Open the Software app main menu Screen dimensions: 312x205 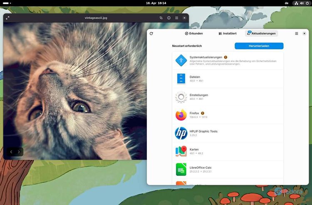point(297,34)
